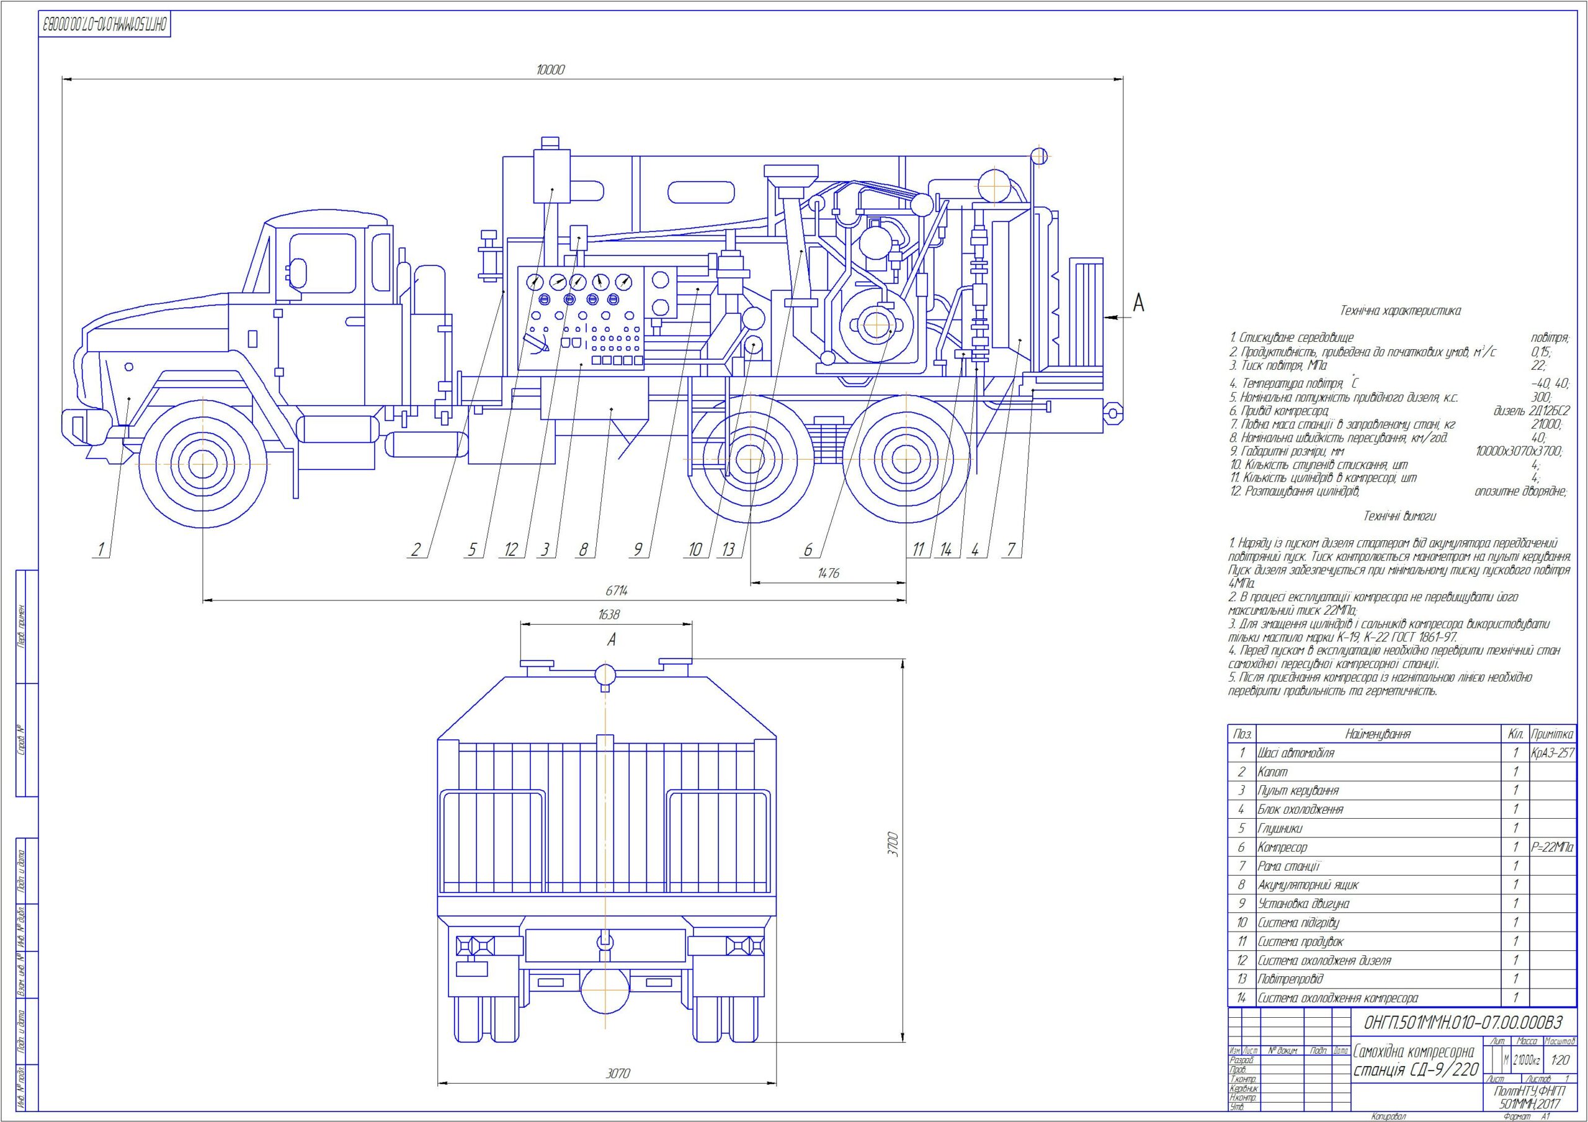
Task: Select the 'Рама станції' table row
Action: 1401,866
